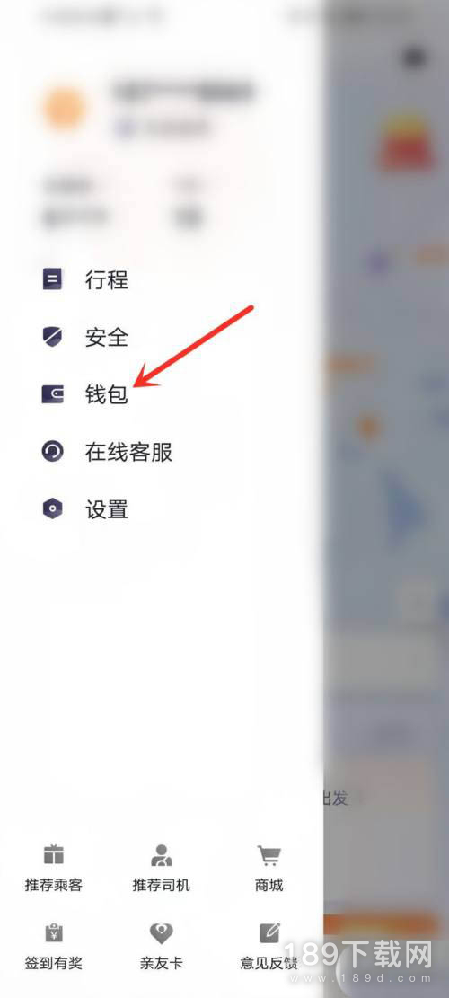Tap the 设置 hexagon gear icon
449x998 pixels.
pos(52,508)
